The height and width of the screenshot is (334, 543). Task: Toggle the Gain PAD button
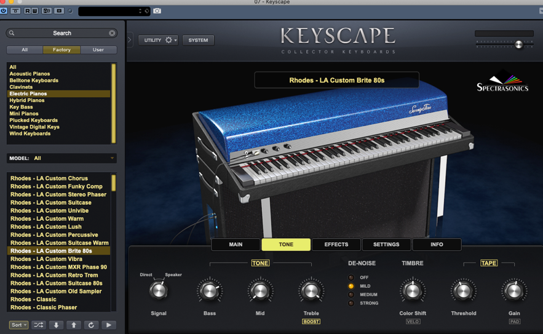point(514,322)
